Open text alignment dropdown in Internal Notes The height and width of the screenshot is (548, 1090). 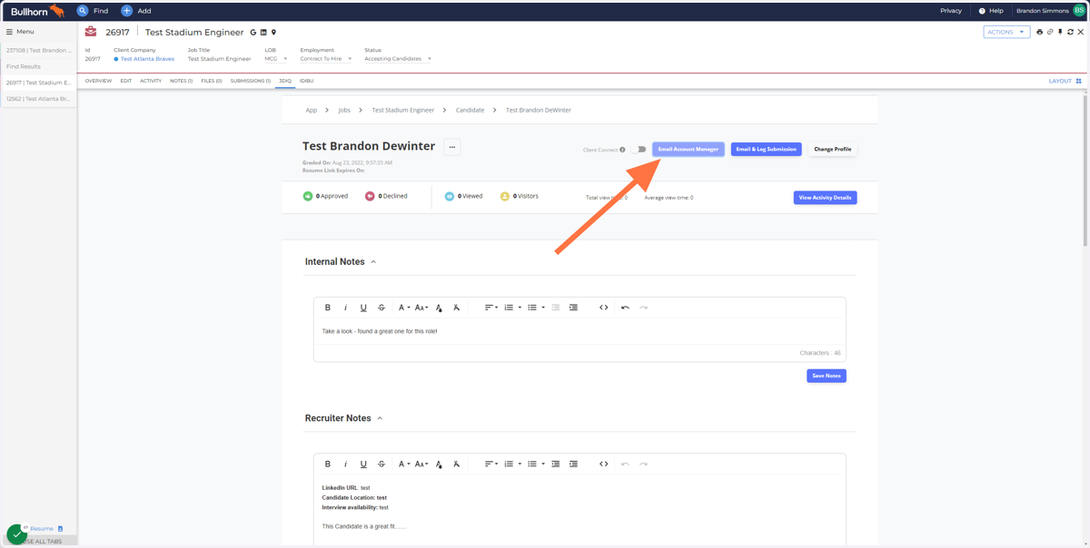490,308
